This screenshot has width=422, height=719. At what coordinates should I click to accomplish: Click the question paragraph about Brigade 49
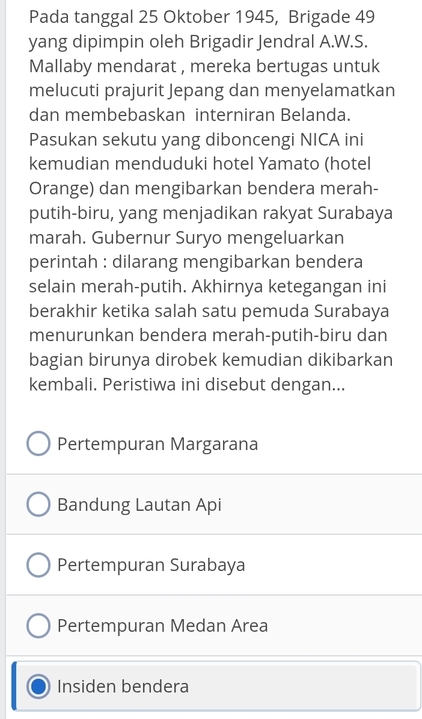point(211,200)
